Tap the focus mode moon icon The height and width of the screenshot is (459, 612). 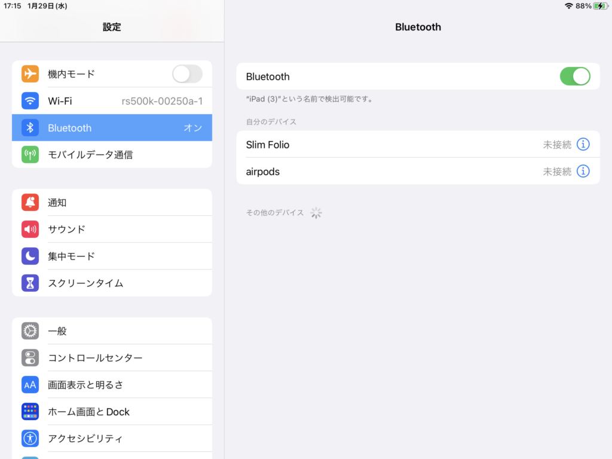(x=30, y=256)
